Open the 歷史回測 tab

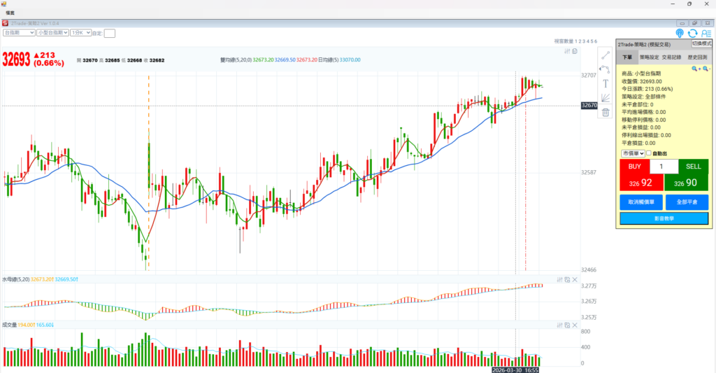(697, 57)
